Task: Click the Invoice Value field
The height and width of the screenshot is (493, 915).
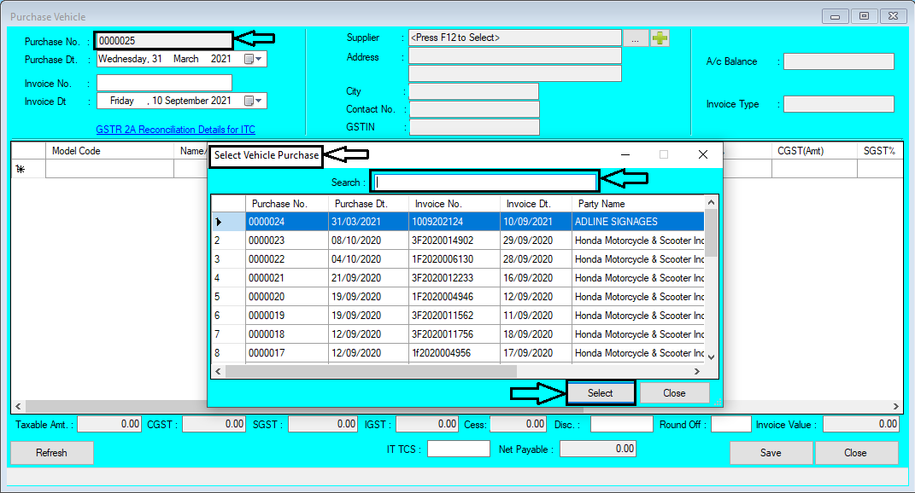Action: point(860,424)
